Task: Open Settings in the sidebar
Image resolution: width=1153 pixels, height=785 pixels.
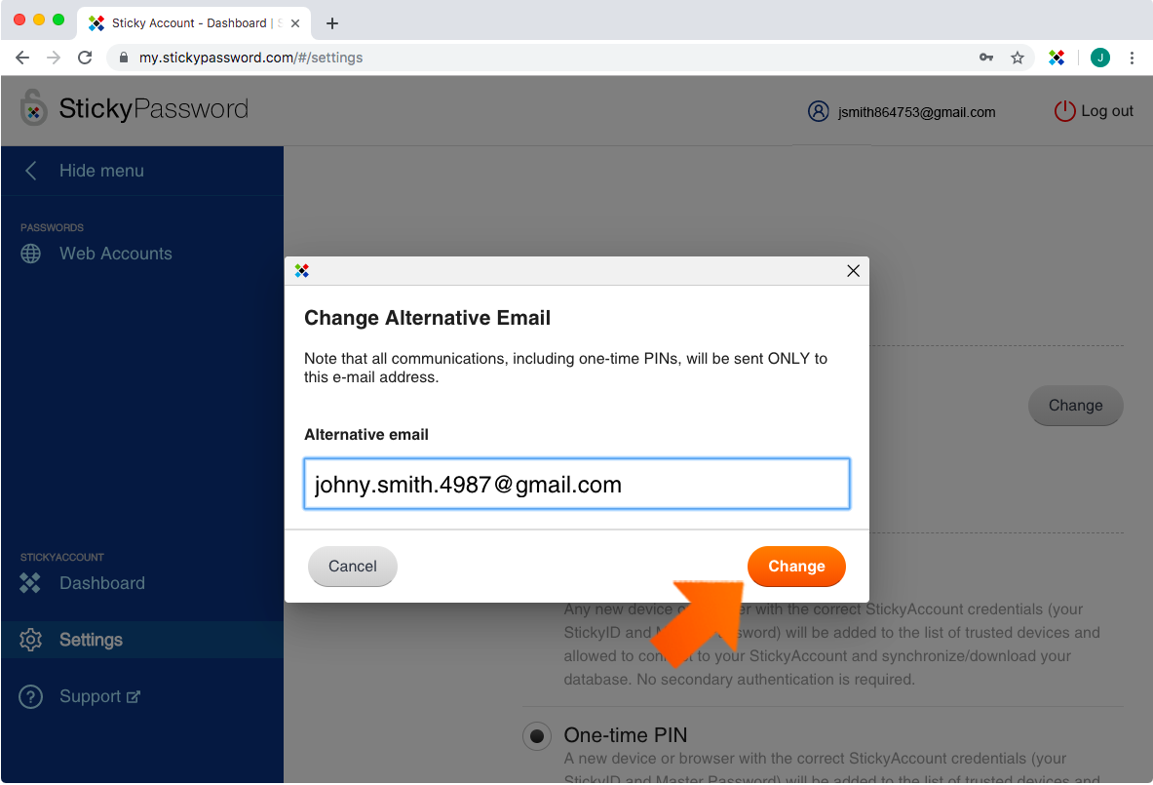Action: coord(92,640)
